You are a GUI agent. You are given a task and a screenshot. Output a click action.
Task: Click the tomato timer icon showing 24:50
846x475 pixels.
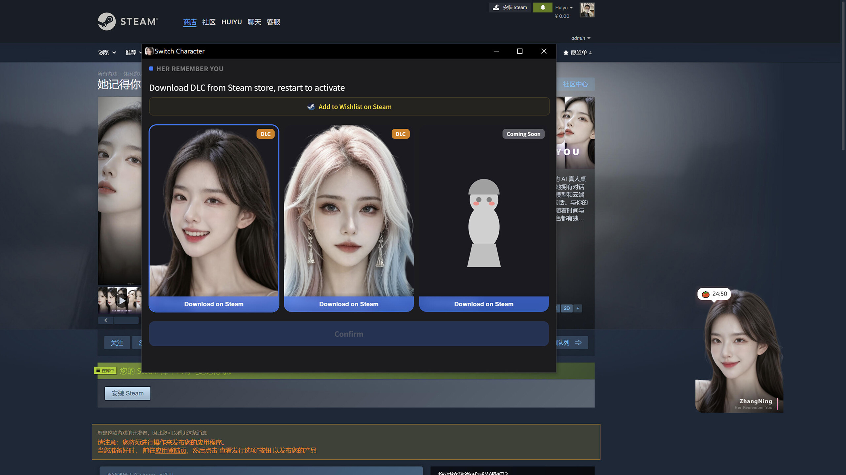(x=706, y=294)
